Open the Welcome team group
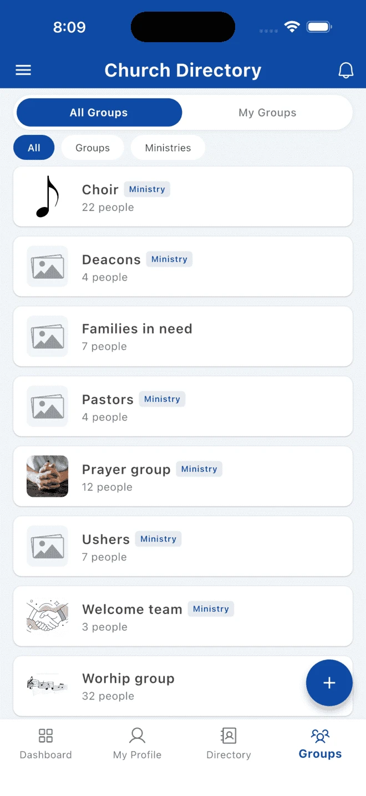The width and height of the screenshot is (366, 796). point(183,616)
